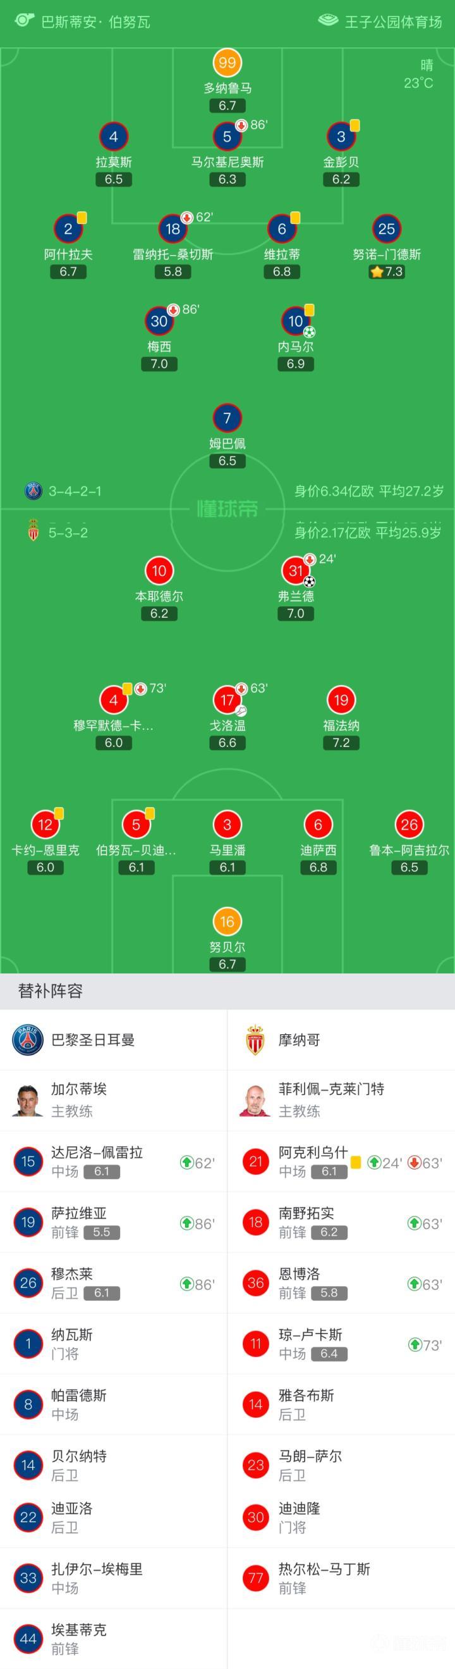Click the stadium icon beside 王子公园体育场
This screenshot has height=1669, width=455.
pyautogui.click(x=328, y=20)
